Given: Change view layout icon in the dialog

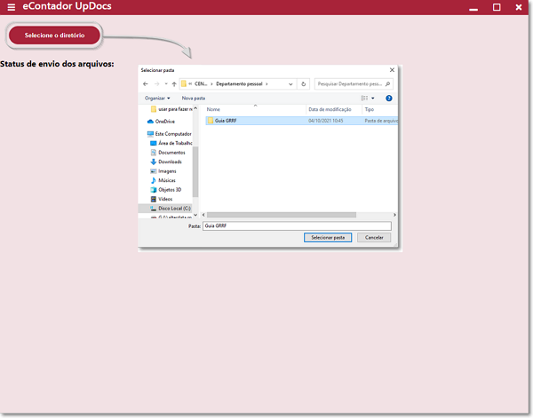Looking at the screenshot, I should (x=364, y=99).
